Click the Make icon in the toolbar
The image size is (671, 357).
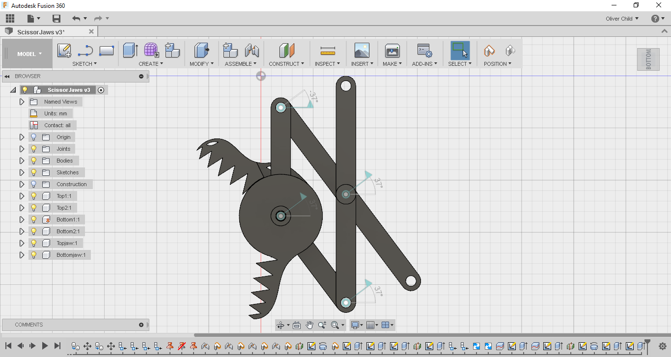click(391, 50)
